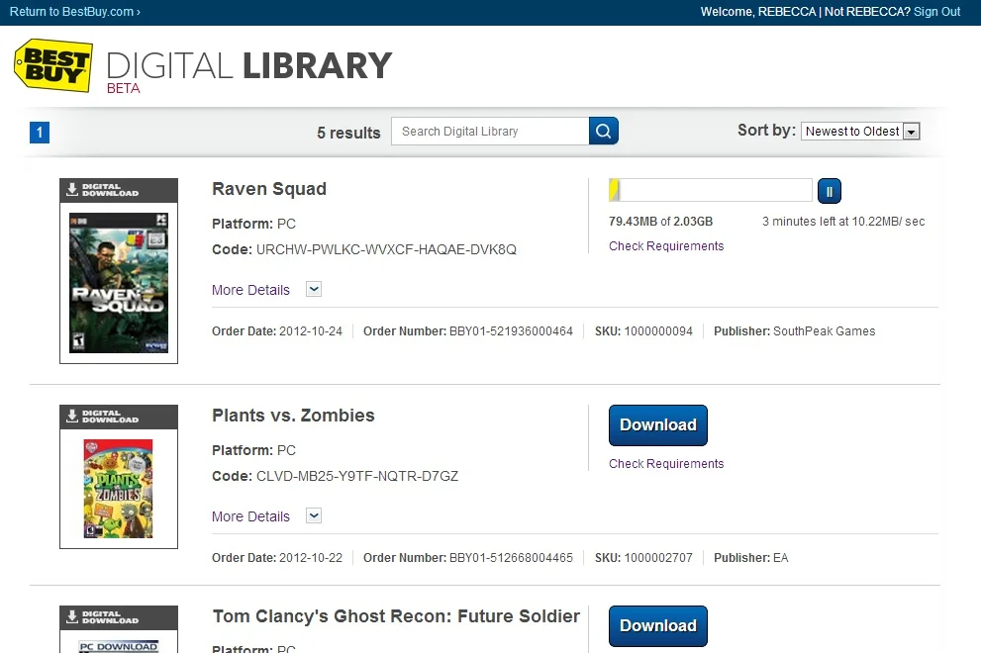Screen dimensions: 981x653
Task: Open the Sort by Newest to Oldest dropdown
Action: [860, 132]
